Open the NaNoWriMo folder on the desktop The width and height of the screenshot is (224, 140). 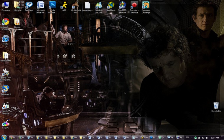pyautogui.click(x=6, y=57)
